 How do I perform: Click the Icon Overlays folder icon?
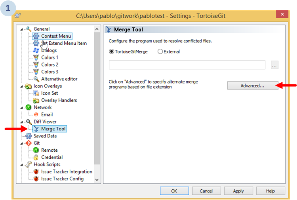tap(29, 86)
